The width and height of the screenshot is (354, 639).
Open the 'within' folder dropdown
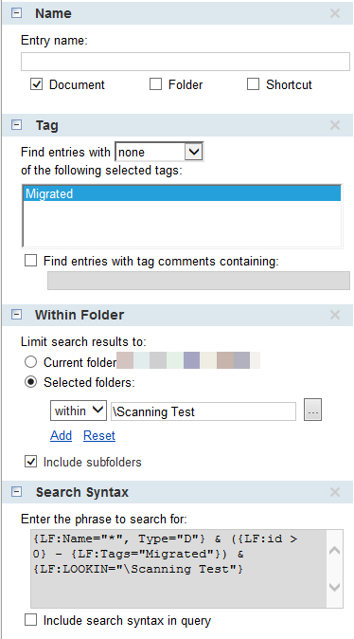(x=79, y=411)
